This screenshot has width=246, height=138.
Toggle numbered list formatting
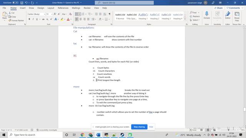(83, 14)
